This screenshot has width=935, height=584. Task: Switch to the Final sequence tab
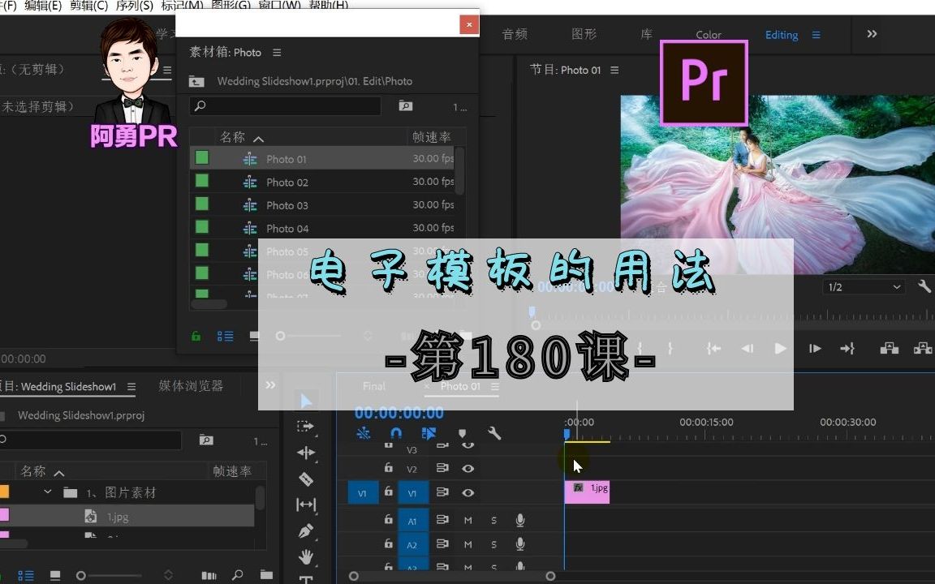[373, 386]
